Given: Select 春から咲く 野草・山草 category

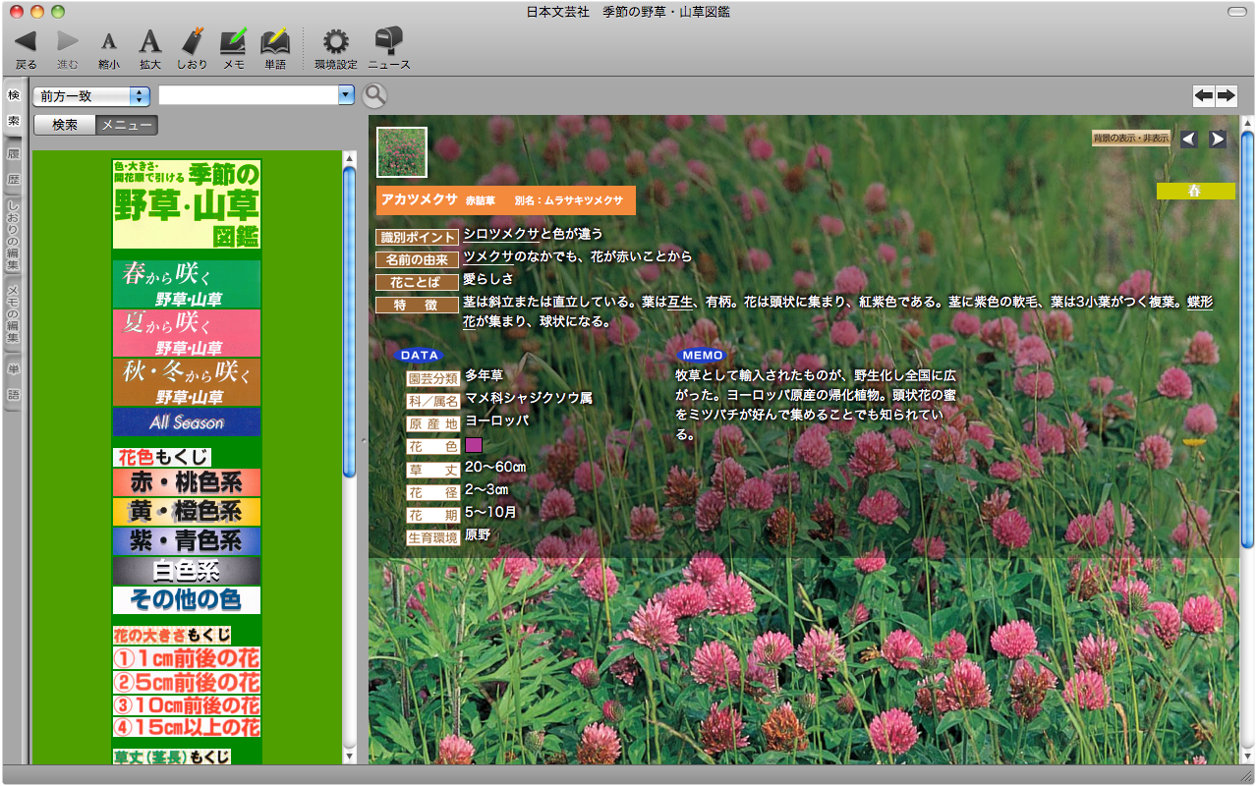Looking at the screenshot, I should point(187,284).
